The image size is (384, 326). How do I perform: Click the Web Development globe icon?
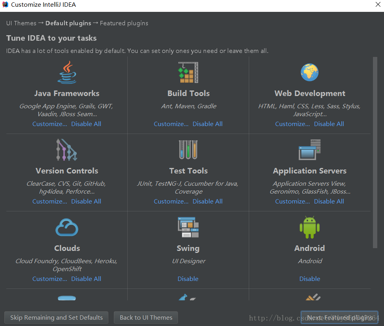click(x=310, y=72)
